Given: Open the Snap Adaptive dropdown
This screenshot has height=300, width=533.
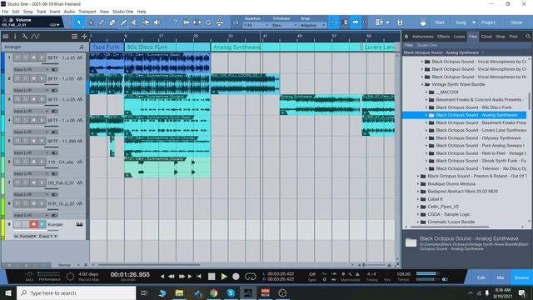Looking at the screenshot, I should tap(313, 25).
